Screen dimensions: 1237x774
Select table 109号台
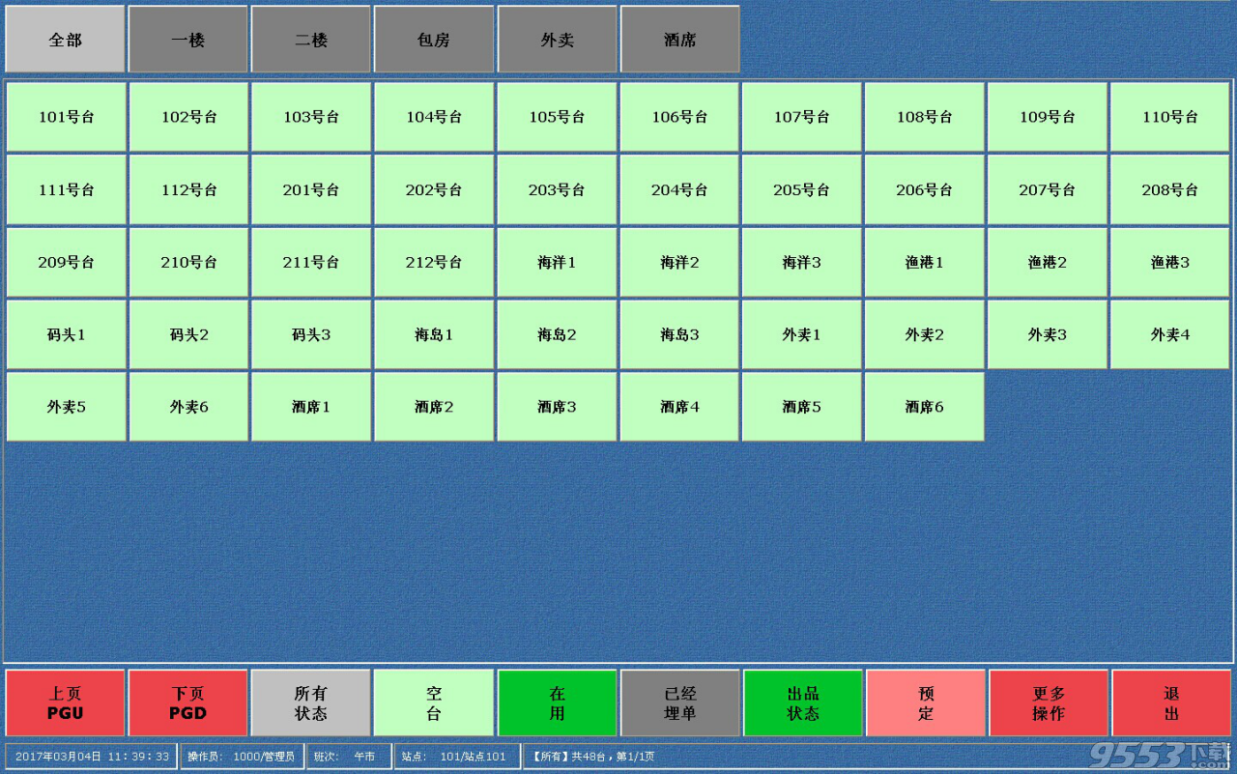1047,117
